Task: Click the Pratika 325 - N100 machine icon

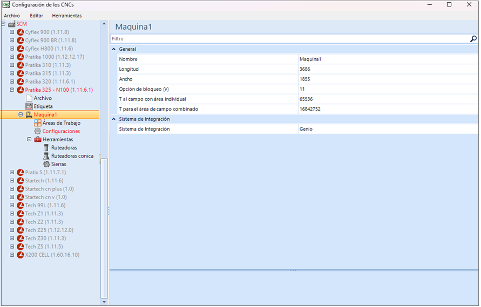Action: coord(21,90)
